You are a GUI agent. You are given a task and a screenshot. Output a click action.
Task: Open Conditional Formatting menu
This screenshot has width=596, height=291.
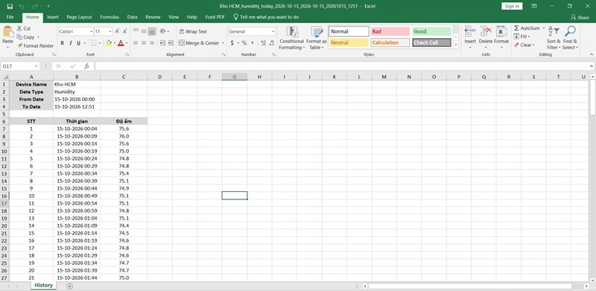point(291,38)
